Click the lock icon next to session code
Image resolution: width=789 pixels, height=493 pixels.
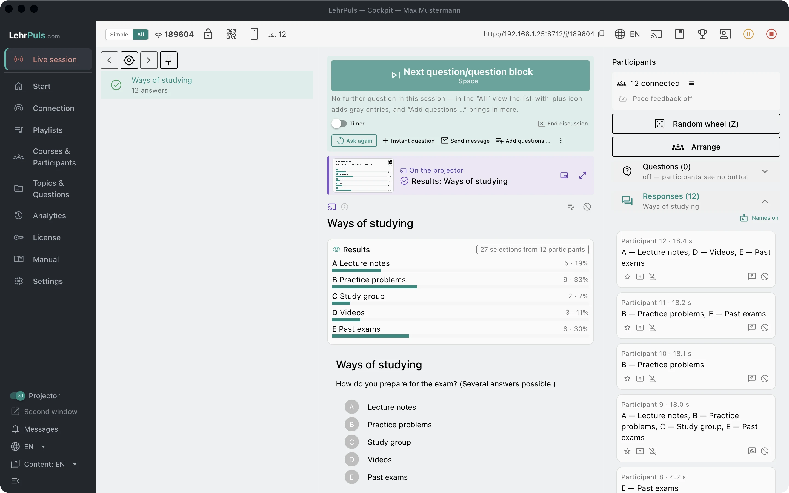coord(208,34)
